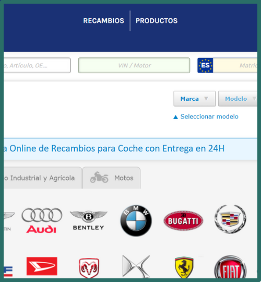Expand the Modelo dropdown
This screenshot has width=261, height=282.
238,99
